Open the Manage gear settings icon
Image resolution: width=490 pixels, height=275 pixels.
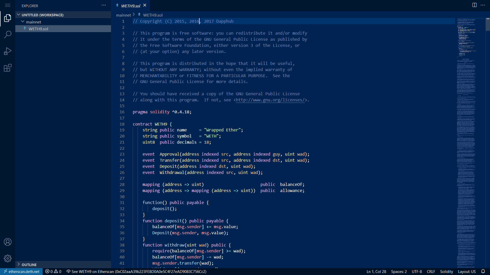click(8, 258)
